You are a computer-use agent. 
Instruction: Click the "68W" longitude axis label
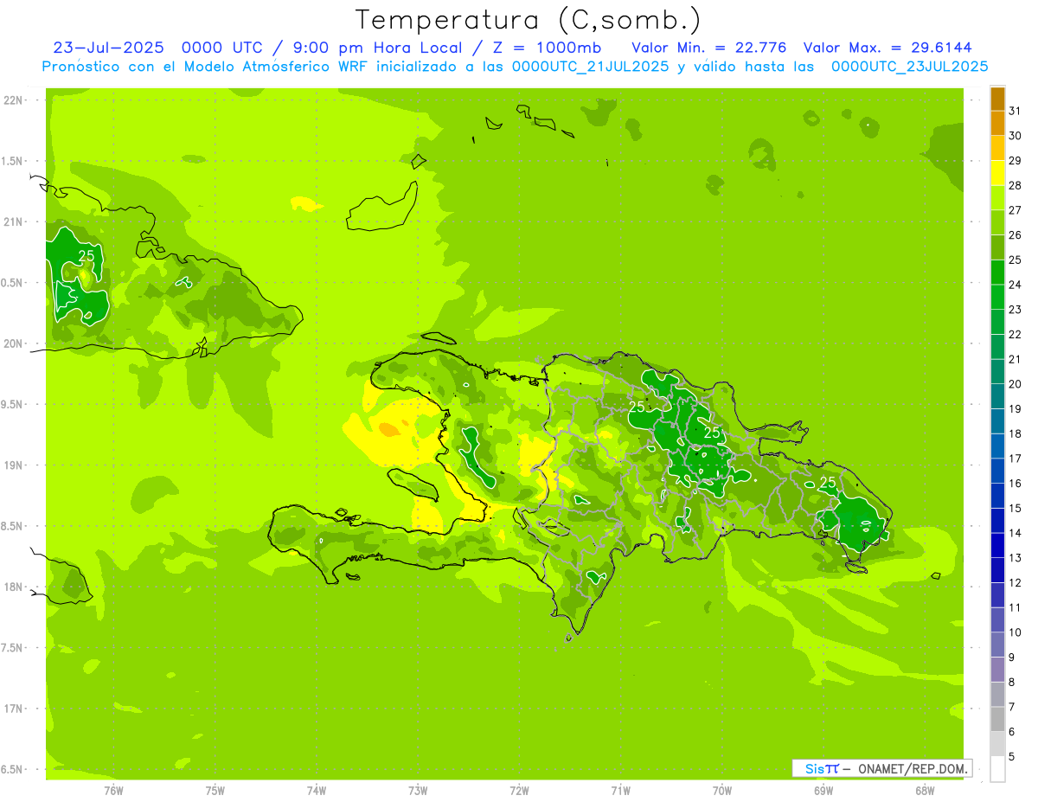point(925,790)
